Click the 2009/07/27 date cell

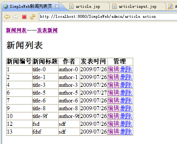(x=94, y=93)
